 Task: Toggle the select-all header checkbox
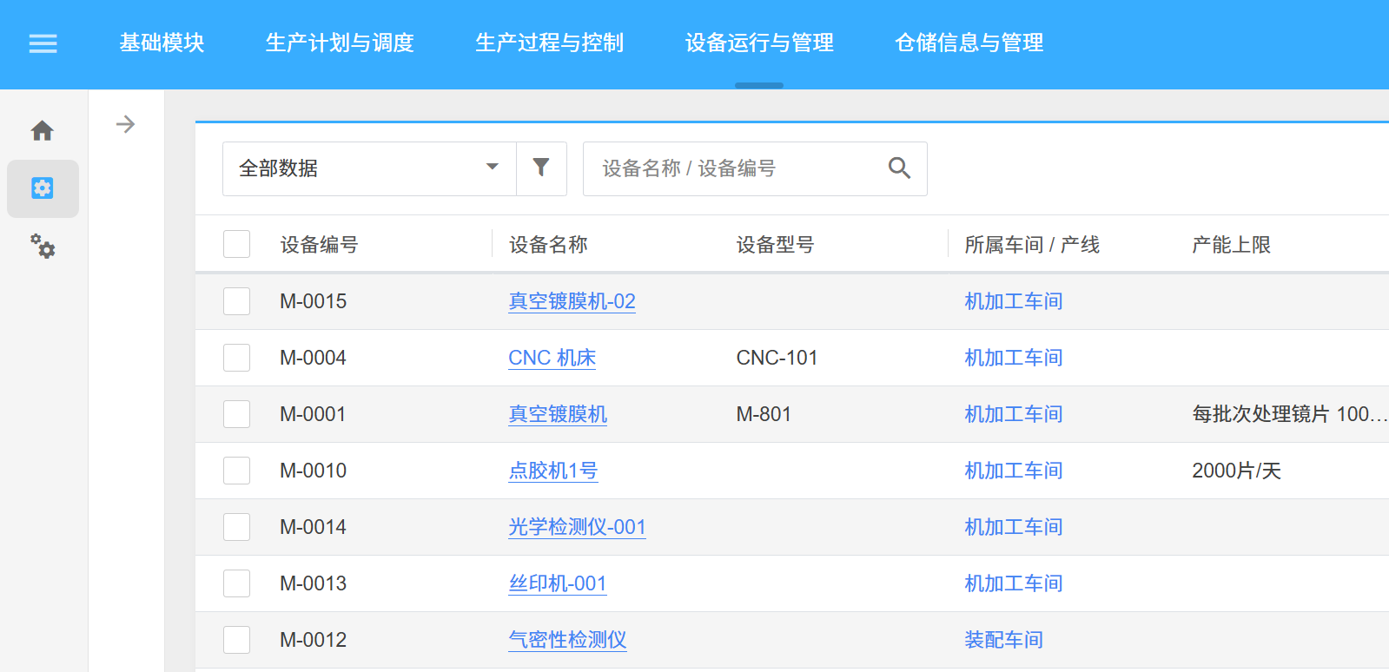pyautogui.click(x=236, y=244)
